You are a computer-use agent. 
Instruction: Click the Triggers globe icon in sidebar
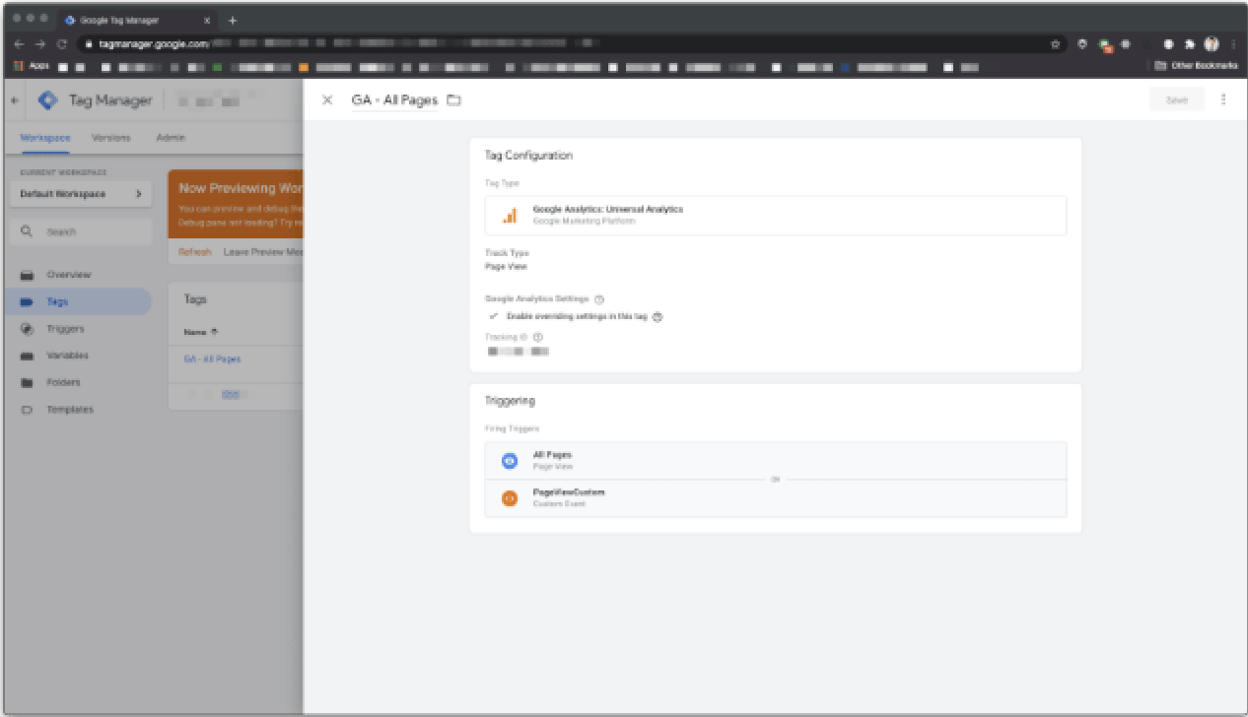click(x=28, y=329)
